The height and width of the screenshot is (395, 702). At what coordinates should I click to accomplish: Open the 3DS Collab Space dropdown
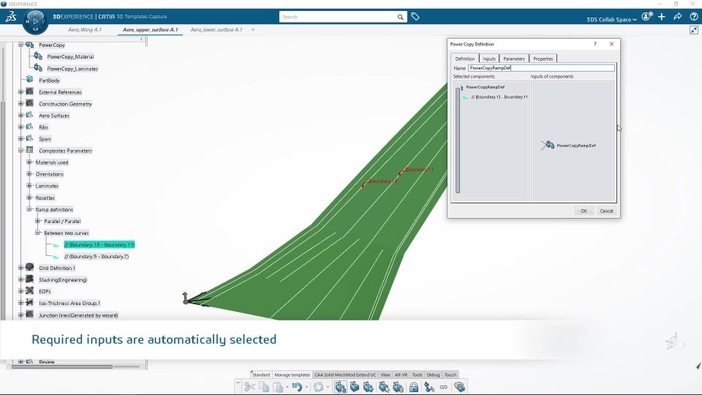point(611,20)
